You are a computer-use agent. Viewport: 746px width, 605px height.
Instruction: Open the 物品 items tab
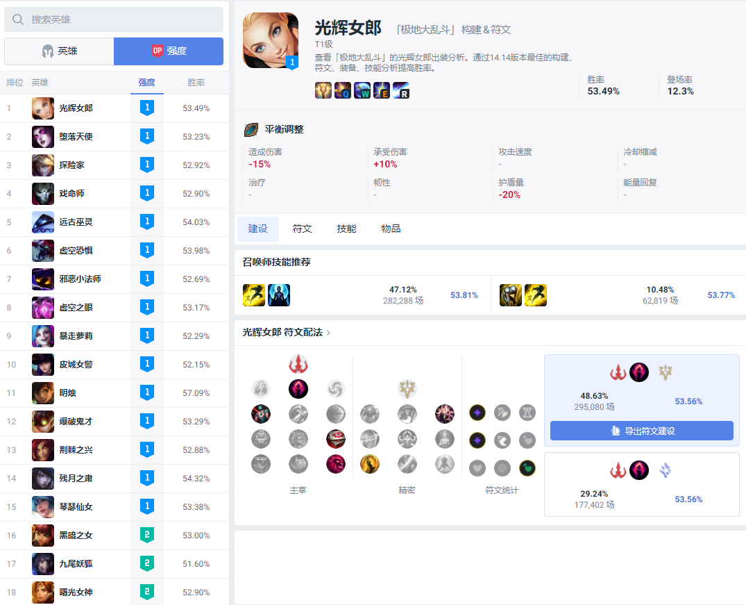point(391,229)
